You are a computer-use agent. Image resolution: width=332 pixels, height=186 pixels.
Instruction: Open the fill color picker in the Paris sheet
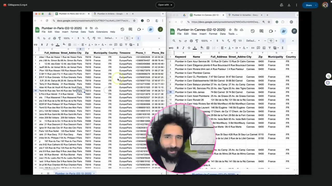(64, 45)
